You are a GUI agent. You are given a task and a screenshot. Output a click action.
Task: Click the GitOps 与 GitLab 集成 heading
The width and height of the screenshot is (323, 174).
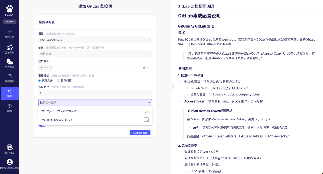coord(196,26)
